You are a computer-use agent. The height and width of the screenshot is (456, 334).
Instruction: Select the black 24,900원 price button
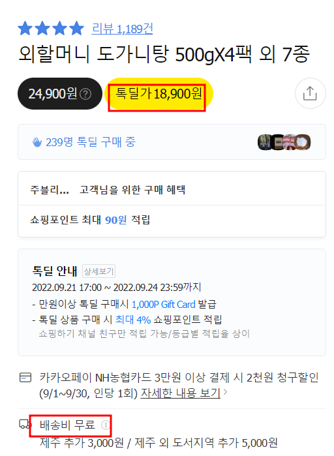click(x=60, y=94)
